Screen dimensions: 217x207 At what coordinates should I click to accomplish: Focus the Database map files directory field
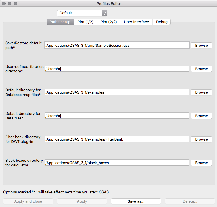pos(117,92)
